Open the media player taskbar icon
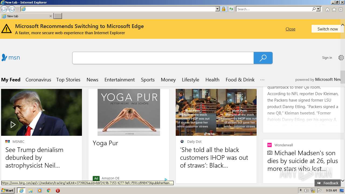 click(40, 190)
